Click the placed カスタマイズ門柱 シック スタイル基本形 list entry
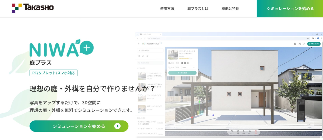Viewport: 323px width, 140px height. (151, 123)
